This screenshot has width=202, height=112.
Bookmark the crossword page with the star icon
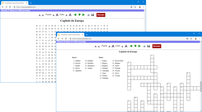191,39
